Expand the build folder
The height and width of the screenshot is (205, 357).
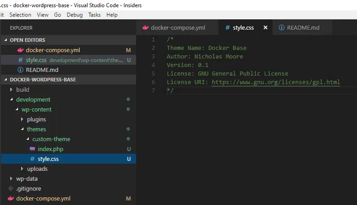pyautogui.click(x=11, y=89)
